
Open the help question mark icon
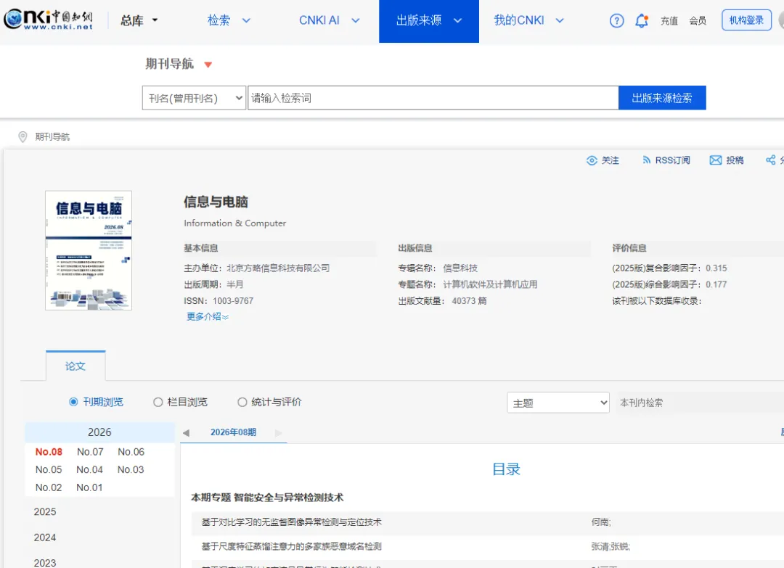click(x=616, y=20)
